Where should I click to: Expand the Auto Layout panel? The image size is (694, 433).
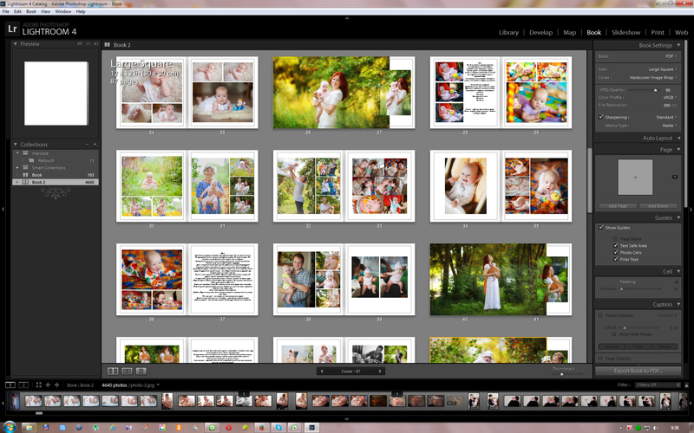point(678,138)
